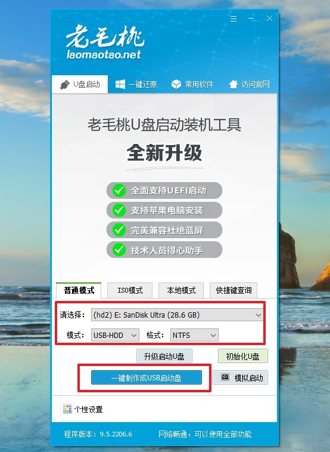Open the hamburger menu icon in title bar
The image size is (330, 452).
[234, 19]
